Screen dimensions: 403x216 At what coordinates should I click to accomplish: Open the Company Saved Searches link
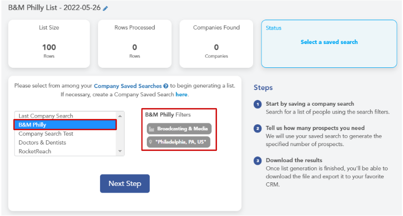pyautogui.click(x=128, y=86)
